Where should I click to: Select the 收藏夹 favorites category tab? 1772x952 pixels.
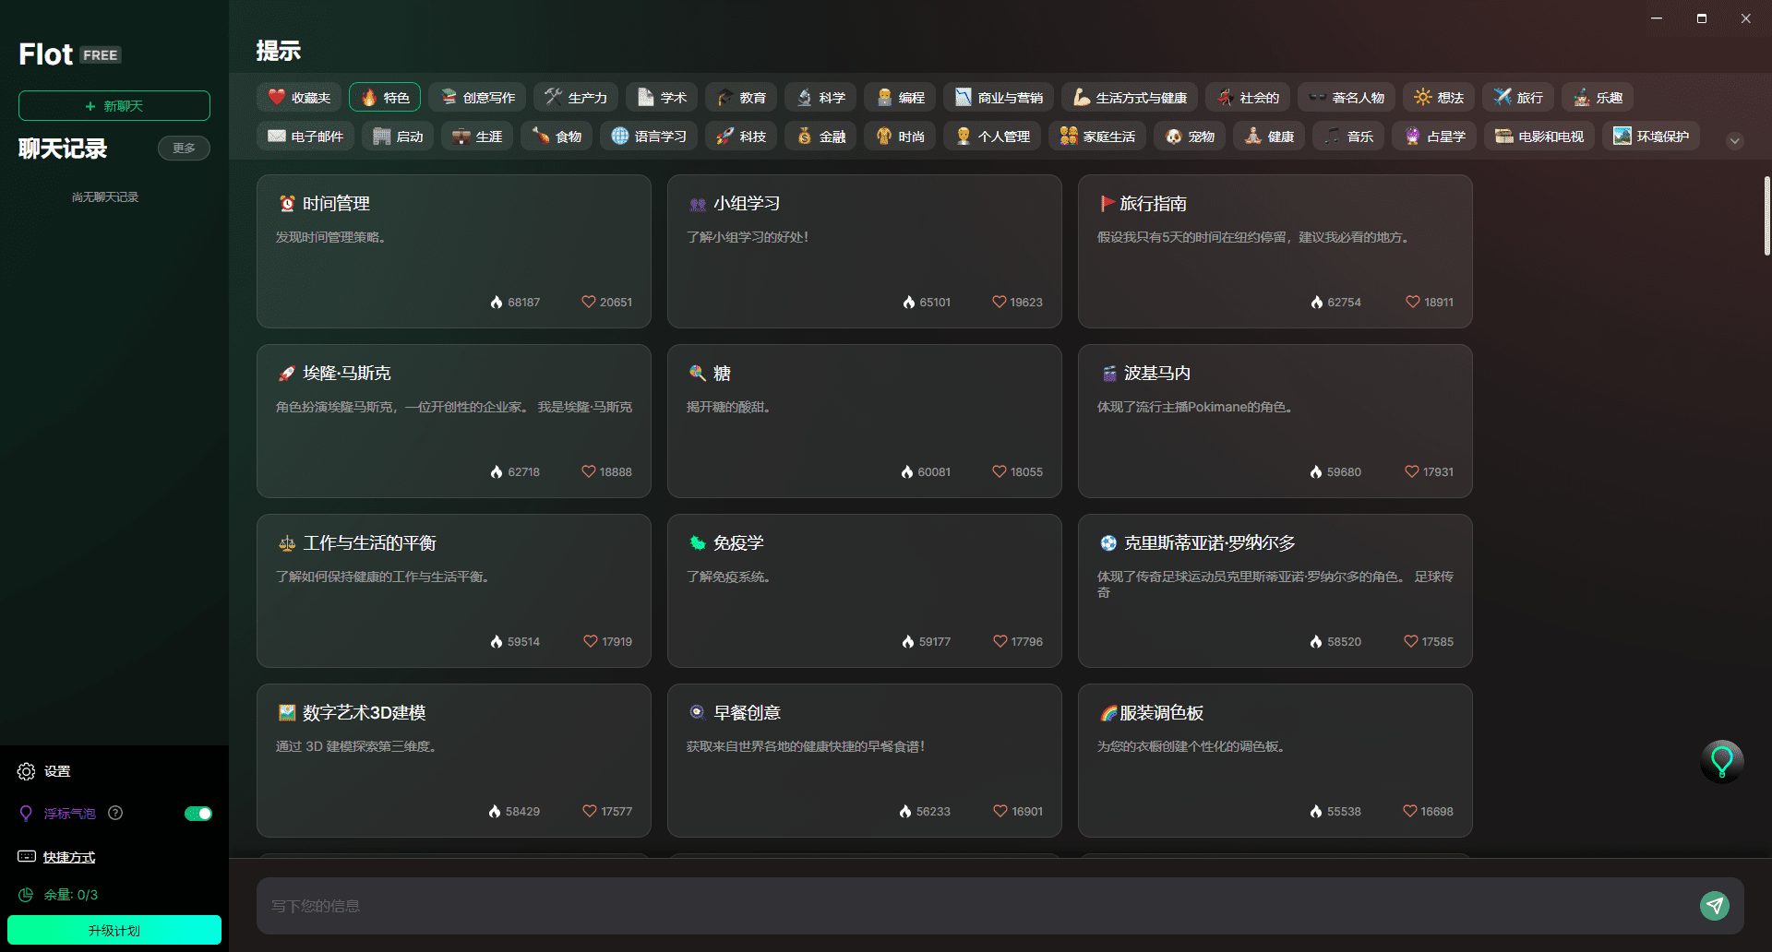pyautogui.click(x=299, y=97)
